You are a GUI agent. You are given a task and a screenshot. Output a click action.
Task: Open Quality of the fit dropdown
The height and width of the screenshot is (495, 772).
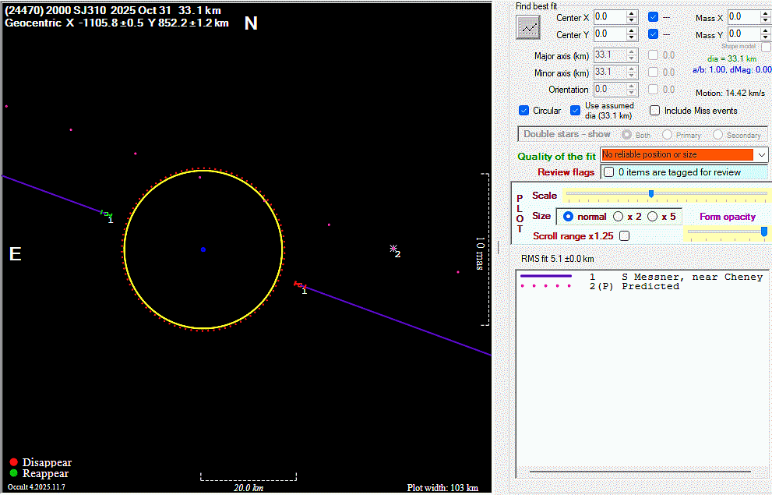pos(761,155)
